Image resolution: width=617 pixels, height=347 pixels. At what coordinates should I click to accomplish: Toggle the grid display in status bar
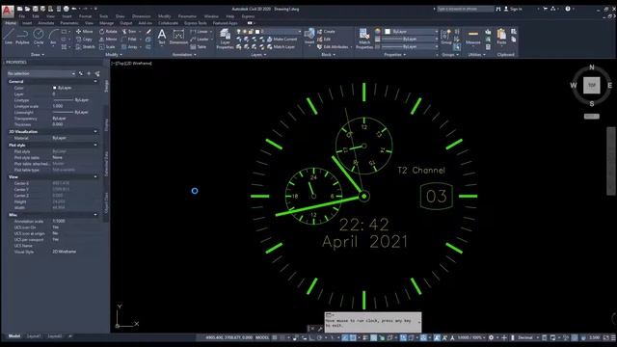pyautogui.click(x=275, y=337)
